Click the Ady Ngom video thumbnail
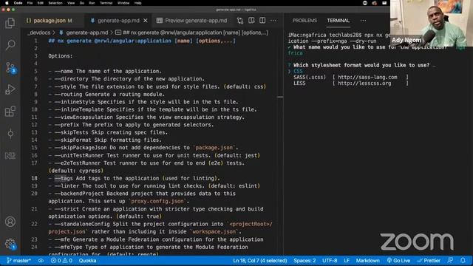Viewport: 473px width, 266px height. pos(432,23)
